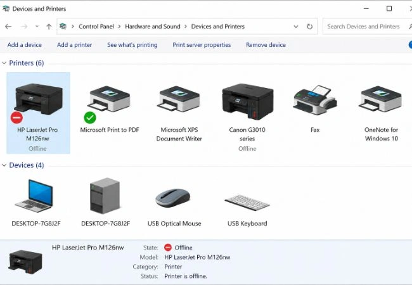Maximize the Devices and Printers window
The width and height of the screenshot is (412, 285).
(x=389, y=9)
